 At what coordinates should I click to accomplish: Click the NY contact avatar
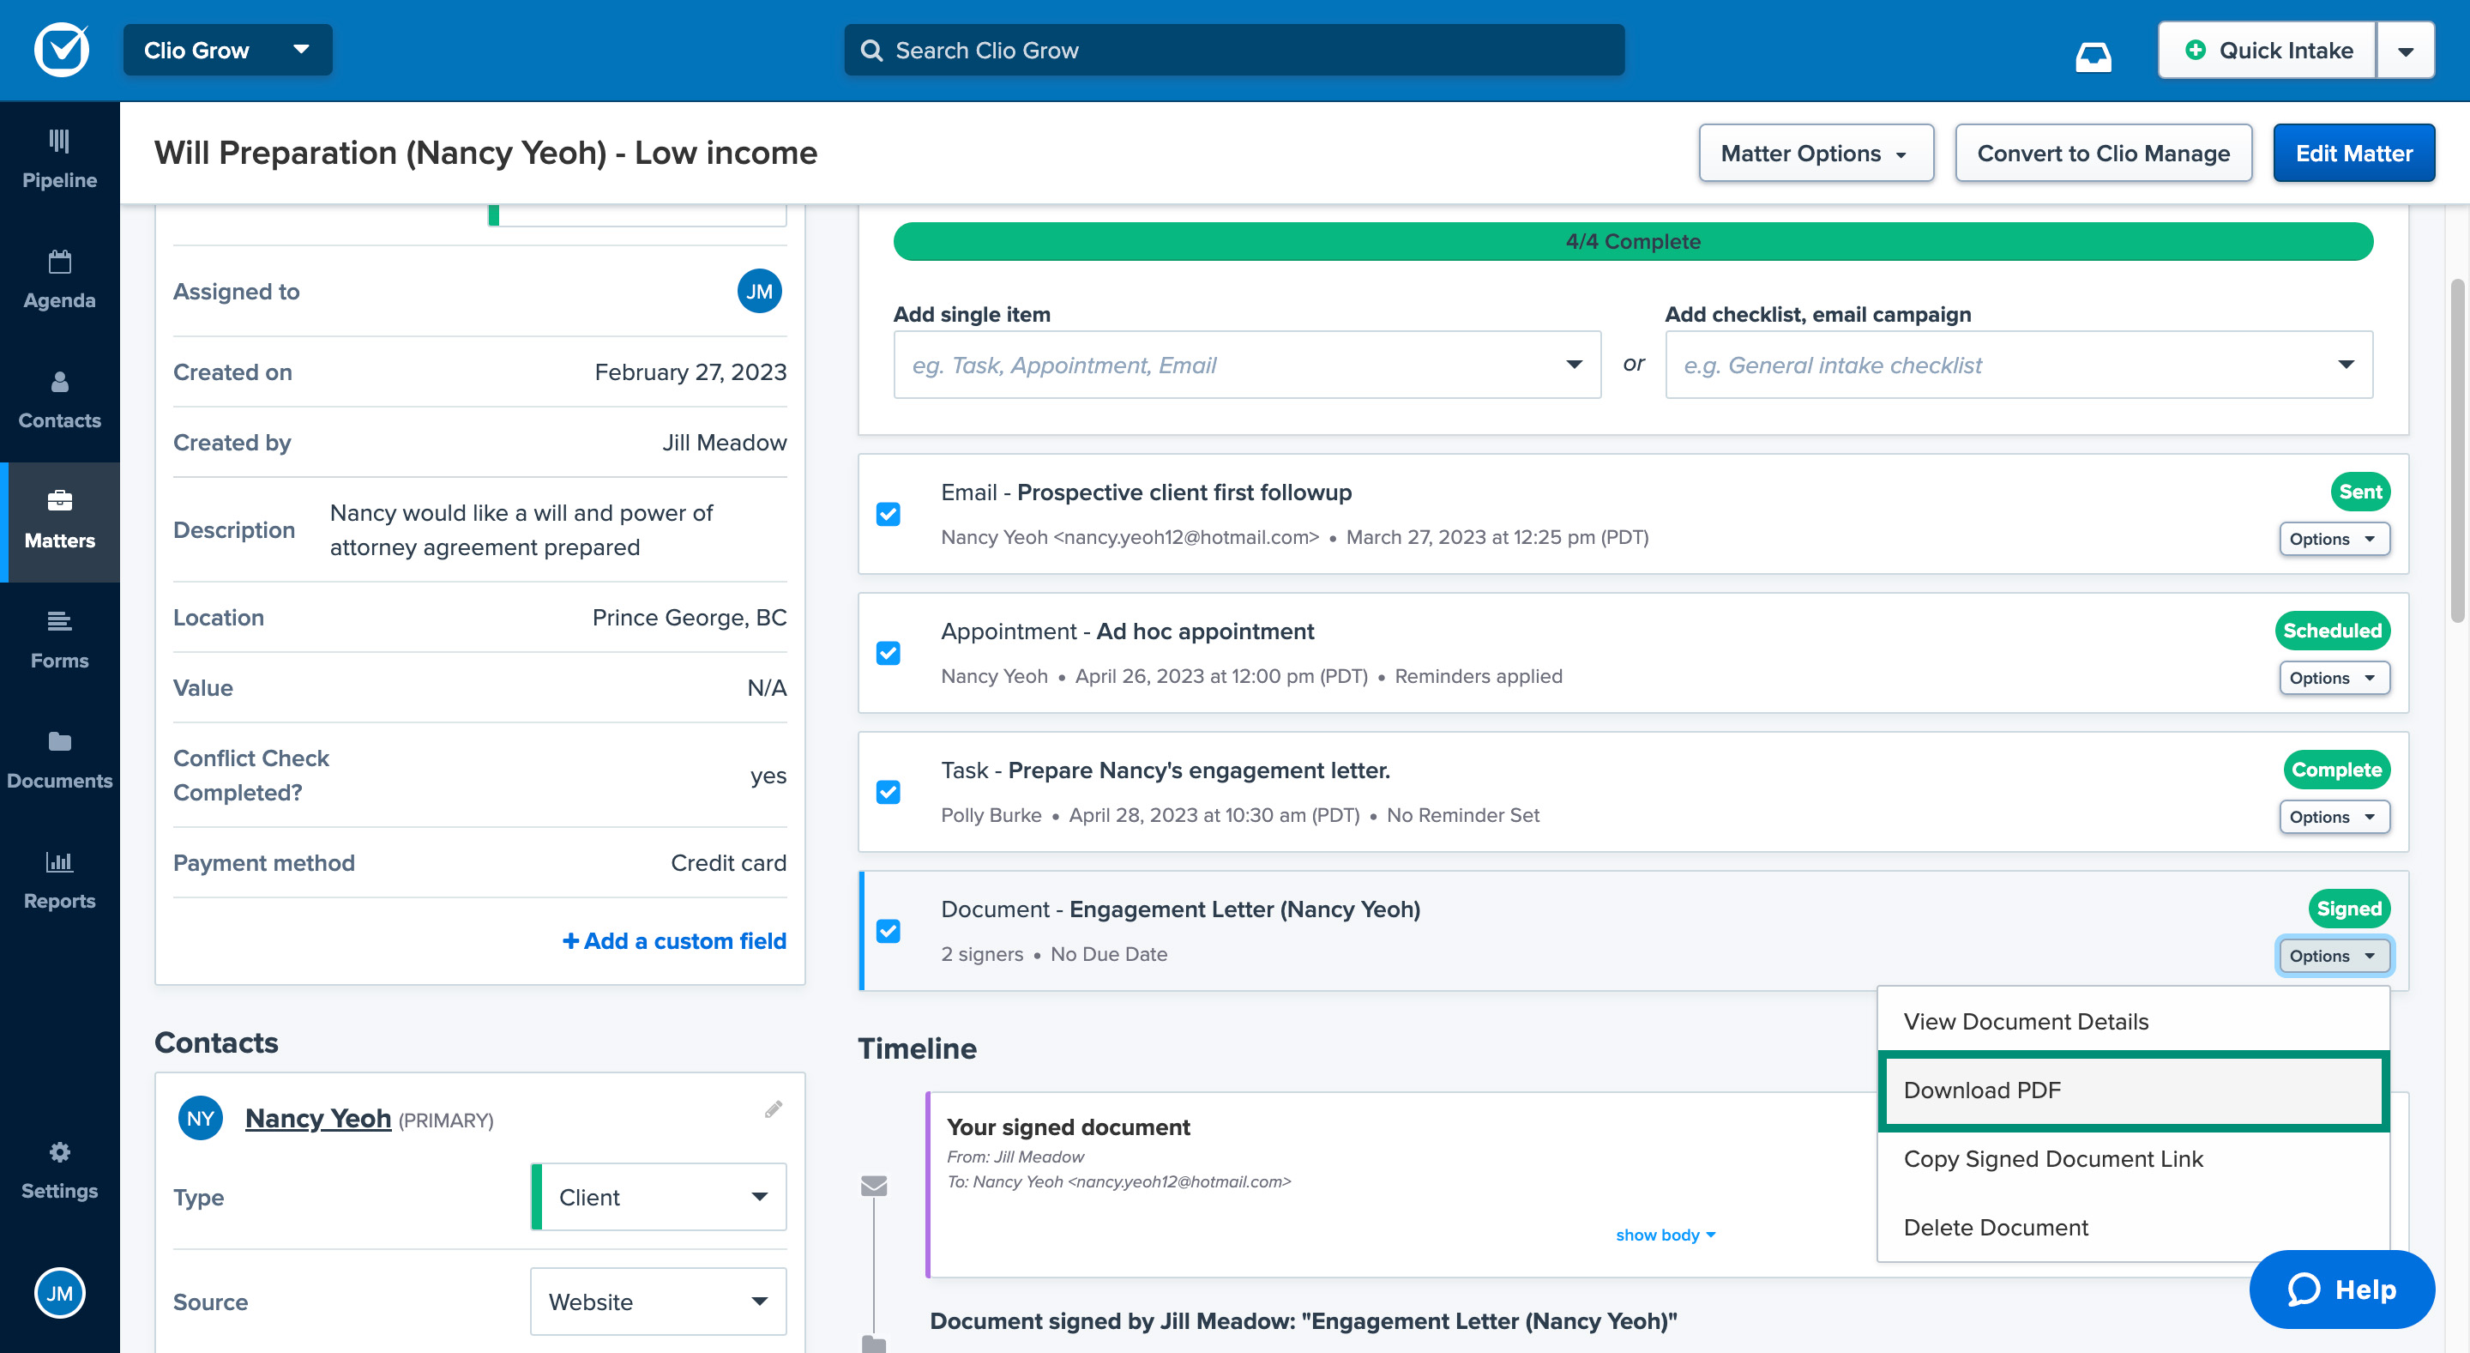tap(201, 1118)
